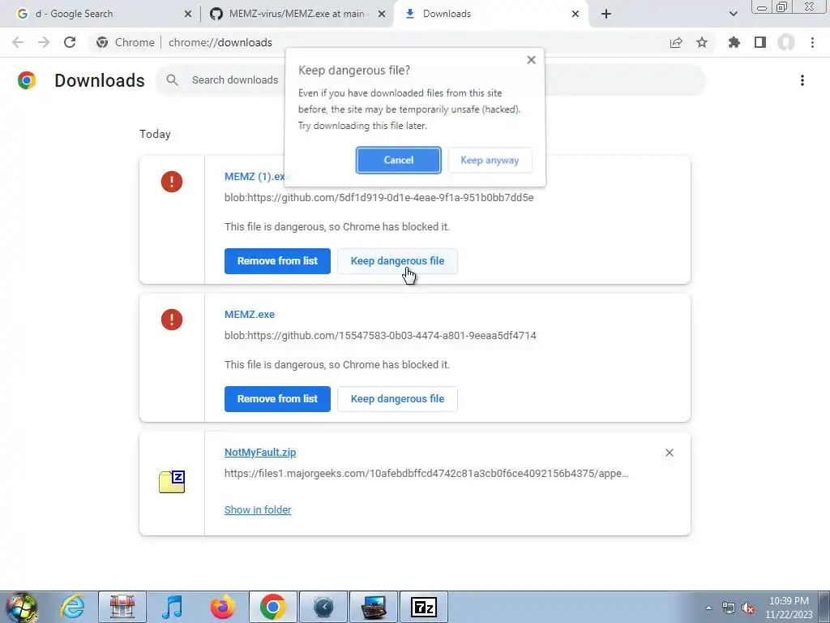Open the WinRAR taskbar icon

(122, 607)
